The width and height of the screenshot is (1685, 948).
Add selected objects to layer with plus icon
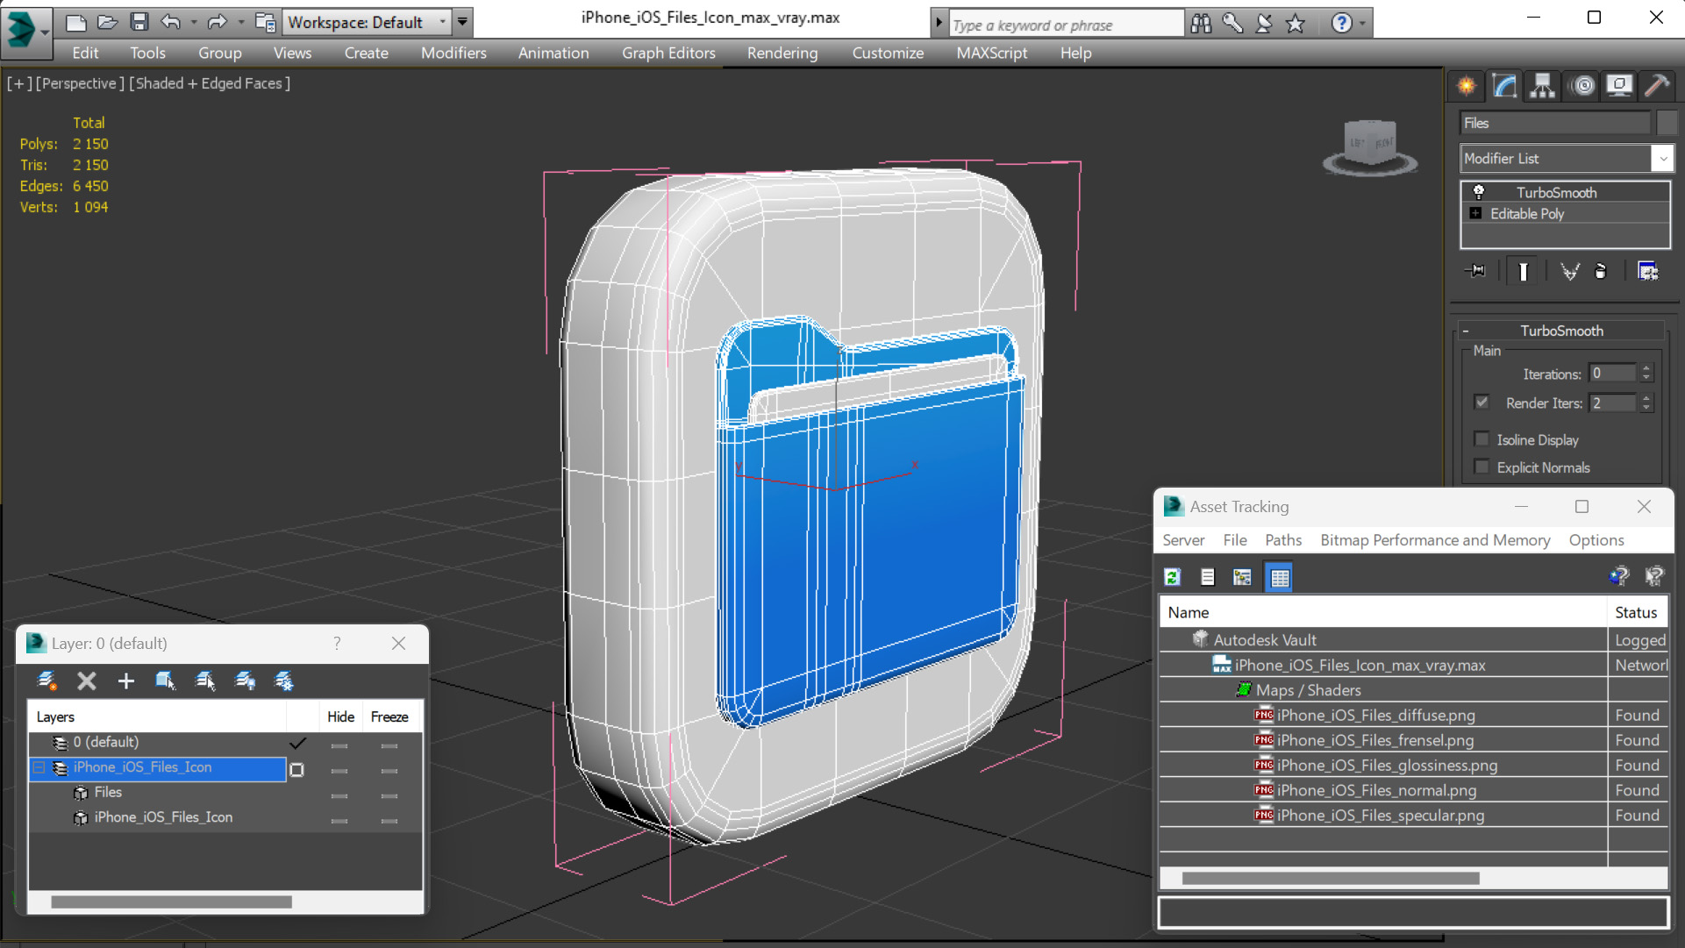125,681
